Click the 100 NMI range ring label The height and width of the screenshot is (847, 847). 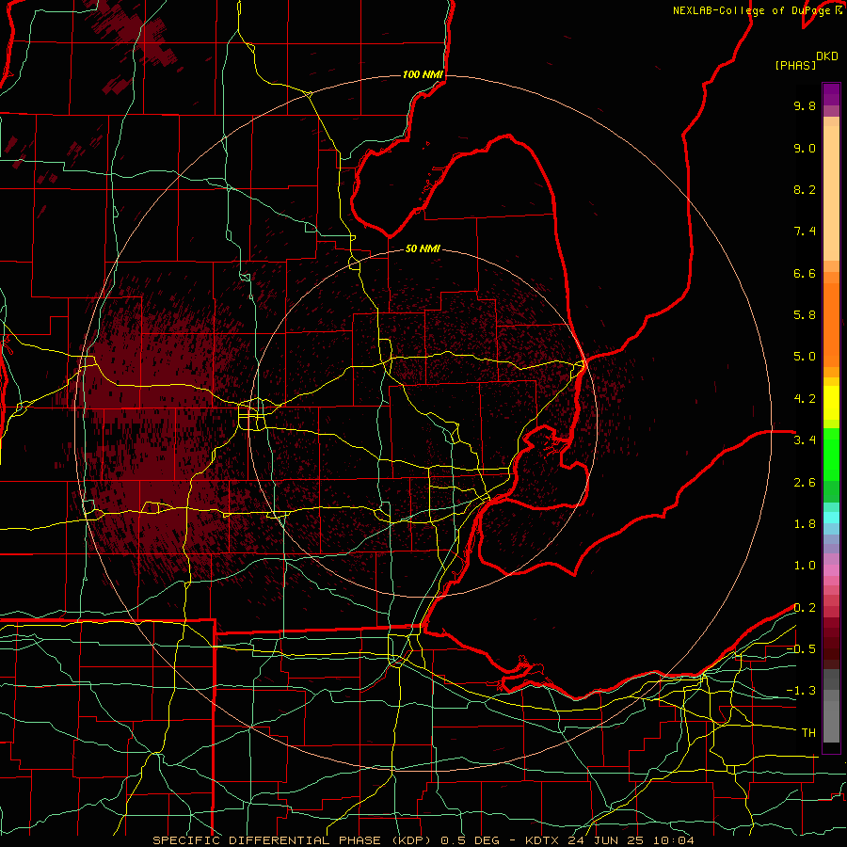pos(423,74)
